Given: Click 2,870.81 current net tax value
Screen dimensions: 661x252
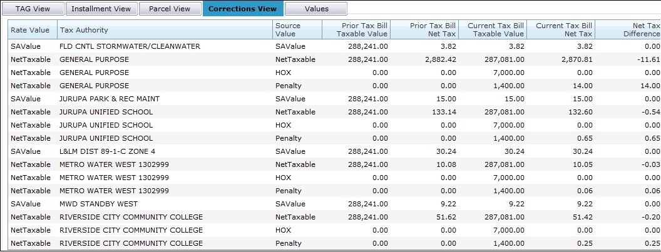Looking at the screenshot, I should [x=576, y=59].
